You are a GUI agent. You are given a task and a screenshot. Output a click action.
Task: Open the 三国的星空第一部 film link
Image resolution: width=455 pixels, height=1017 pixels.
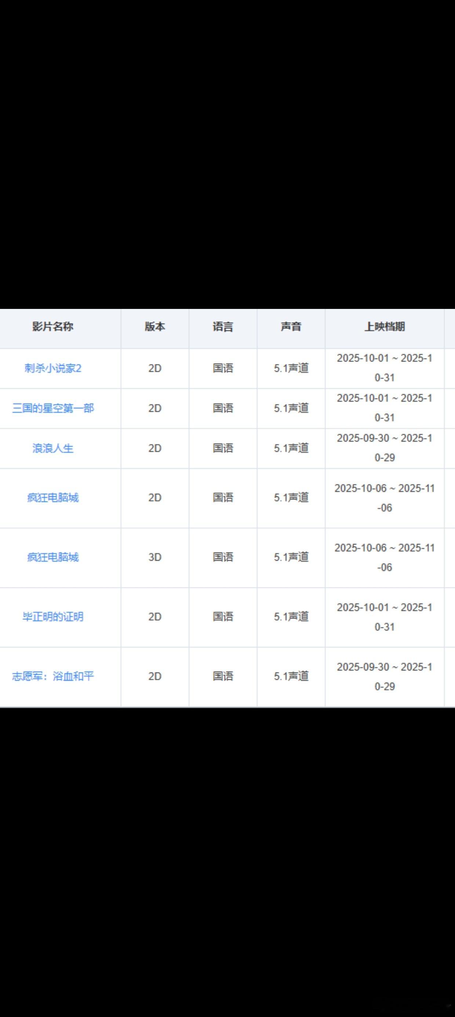[x=53, y=408]
